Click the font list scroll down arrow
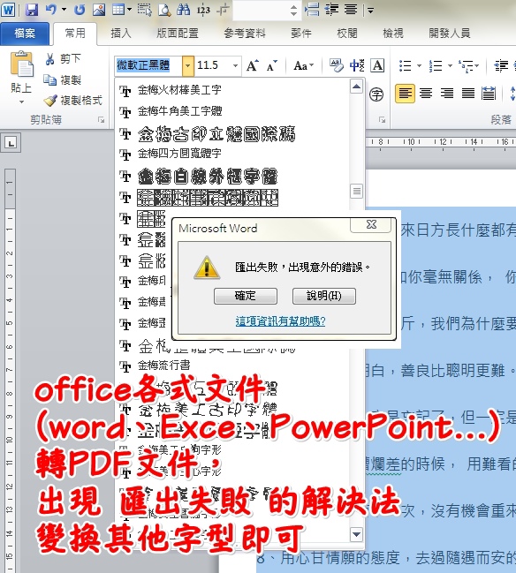Screen dimensions: 516x573 point(356,534)
